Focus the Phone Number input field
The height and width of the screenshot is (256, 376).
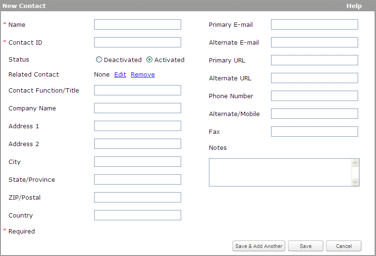[314, 96]
